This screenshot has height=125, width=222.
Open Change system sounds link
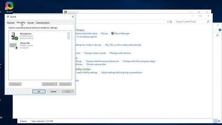tap(95, 53)
